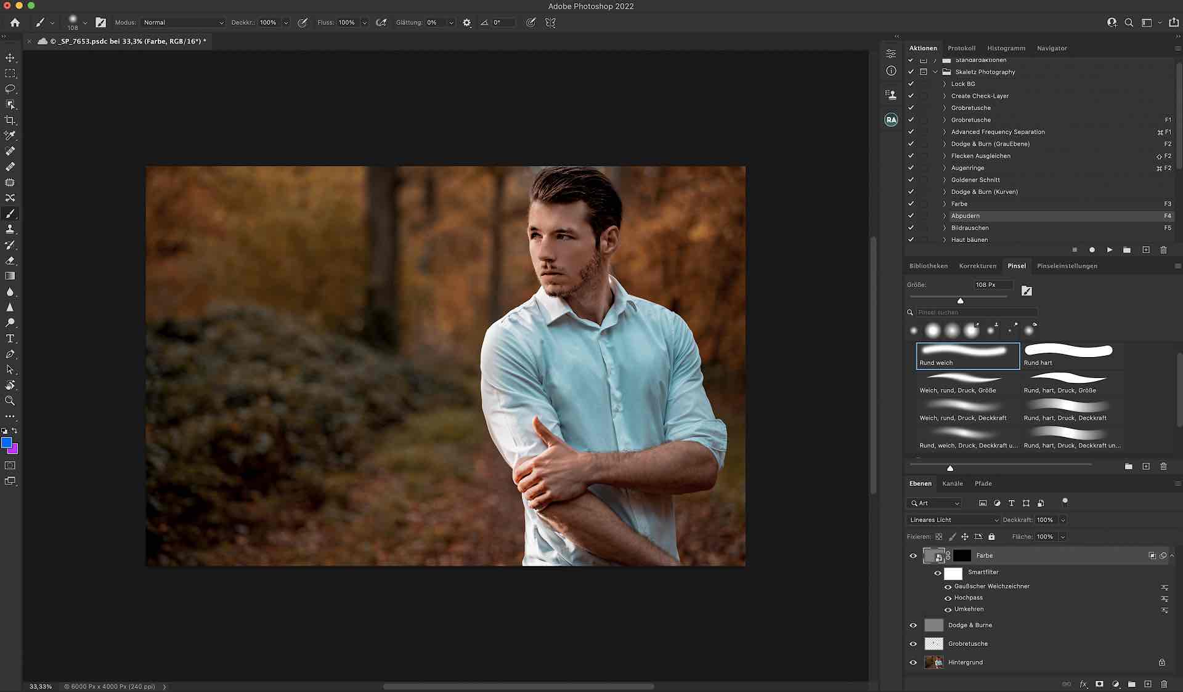The width and height of the screenshot is (1183, 692).
Task: Select the Clone Stamp tool
Action: click(x=10, y=229)
